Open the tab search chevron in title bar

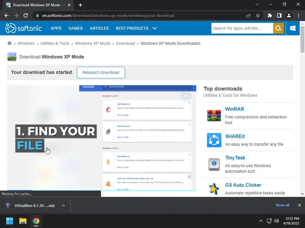point(257,4)
